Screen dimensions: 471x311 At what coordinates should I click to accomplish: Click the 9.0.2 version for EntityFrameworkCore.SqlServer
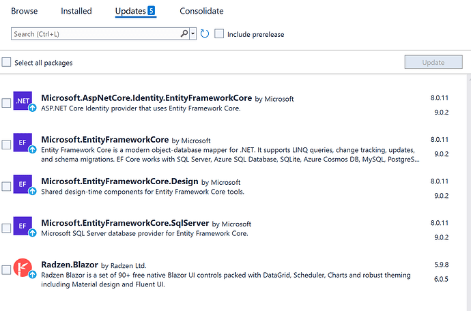(441, 237)
